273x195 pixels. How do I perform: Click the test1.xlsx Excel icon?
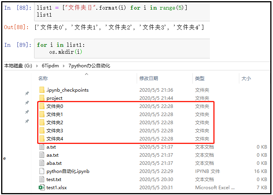click(x=41, y=187)
